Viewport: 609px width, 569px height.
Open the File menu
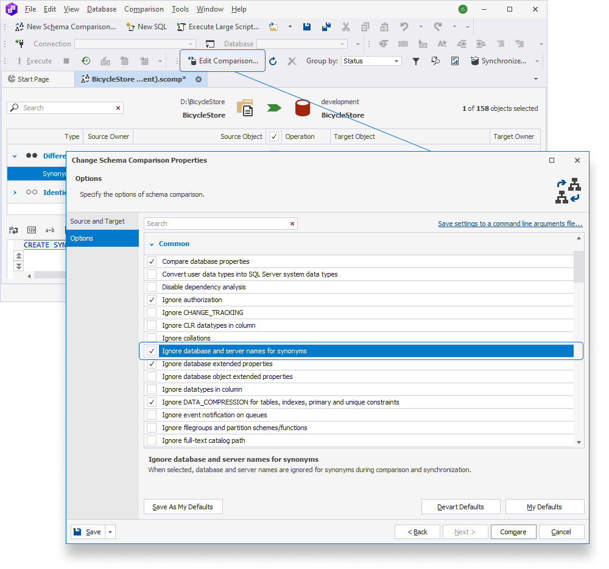(30, 9)
